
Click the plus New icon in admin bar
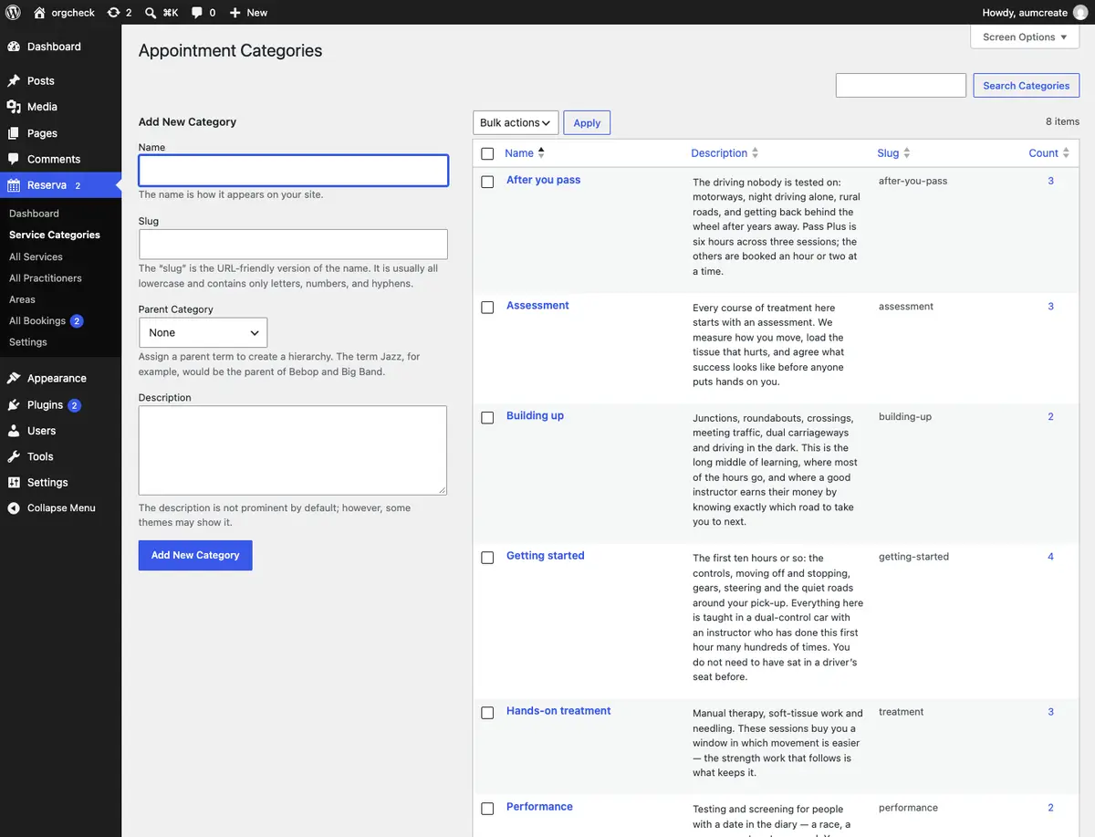pyautogui.click(x=235, y=13)
